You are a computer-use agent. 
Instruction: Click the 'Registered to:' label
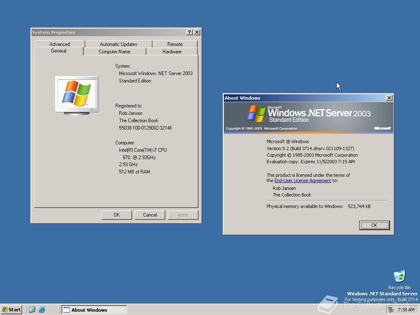coord(128,106)
